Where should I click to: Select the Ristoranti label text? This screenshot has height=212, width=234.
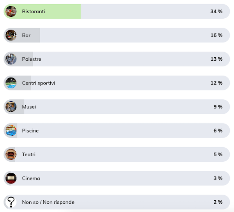pos(34,11)
